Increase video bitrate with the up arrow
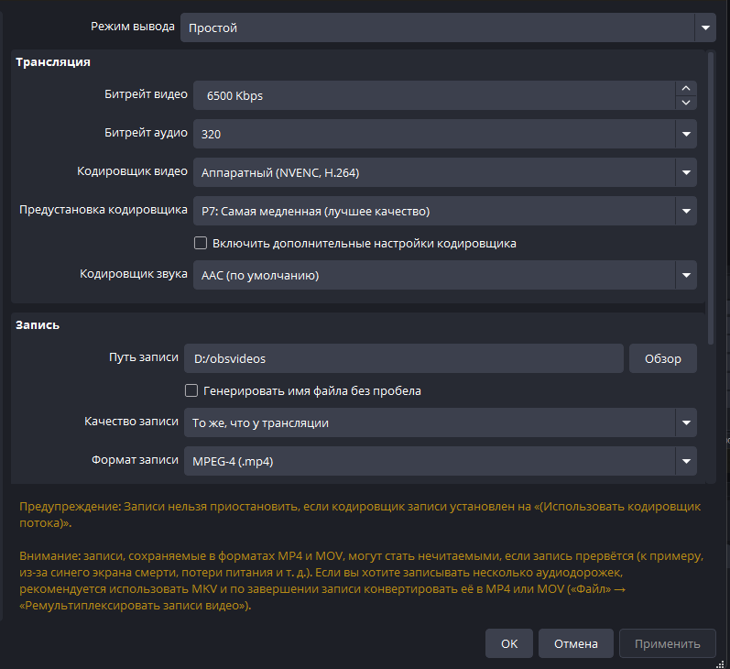 [687, 89]
